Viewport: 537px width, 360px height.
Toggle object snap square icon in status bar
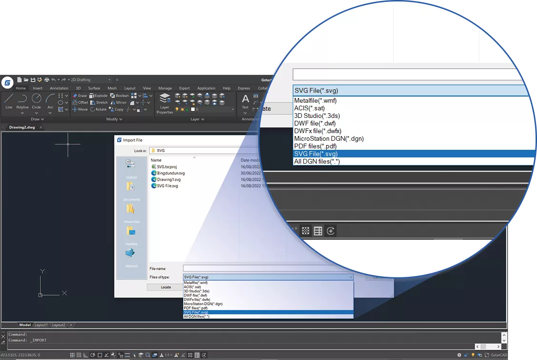[99, 355]
